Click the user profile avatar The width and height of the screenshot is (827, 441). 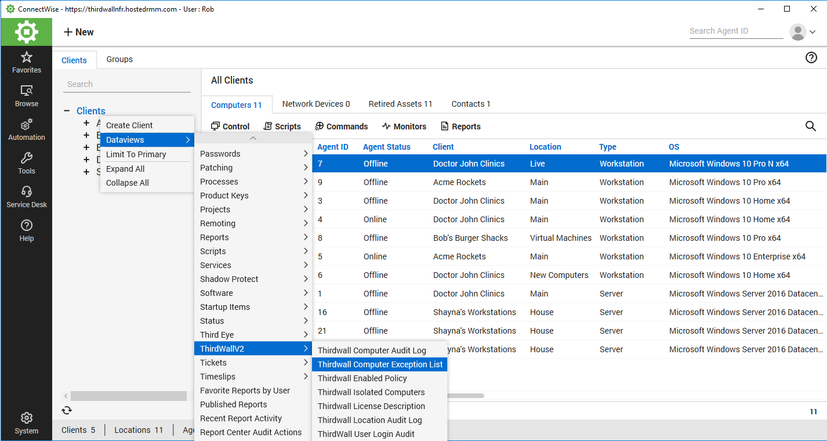click(798, 32)
